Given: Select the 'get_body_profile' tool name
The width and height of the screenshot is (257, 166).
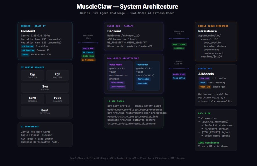Looking at the screenshot, I should click(x=119, y=106).
